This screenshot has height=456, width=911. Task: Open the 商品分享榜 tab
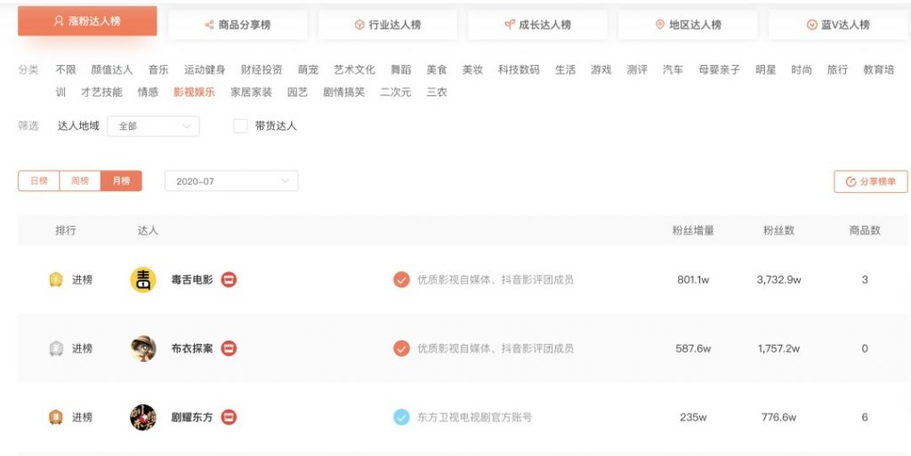(238, 25)
